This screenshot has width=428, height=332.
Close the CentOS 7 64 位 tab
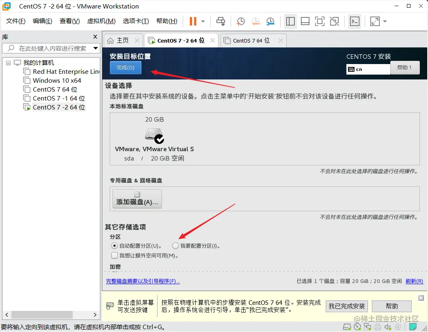click(x=280, y=41)
